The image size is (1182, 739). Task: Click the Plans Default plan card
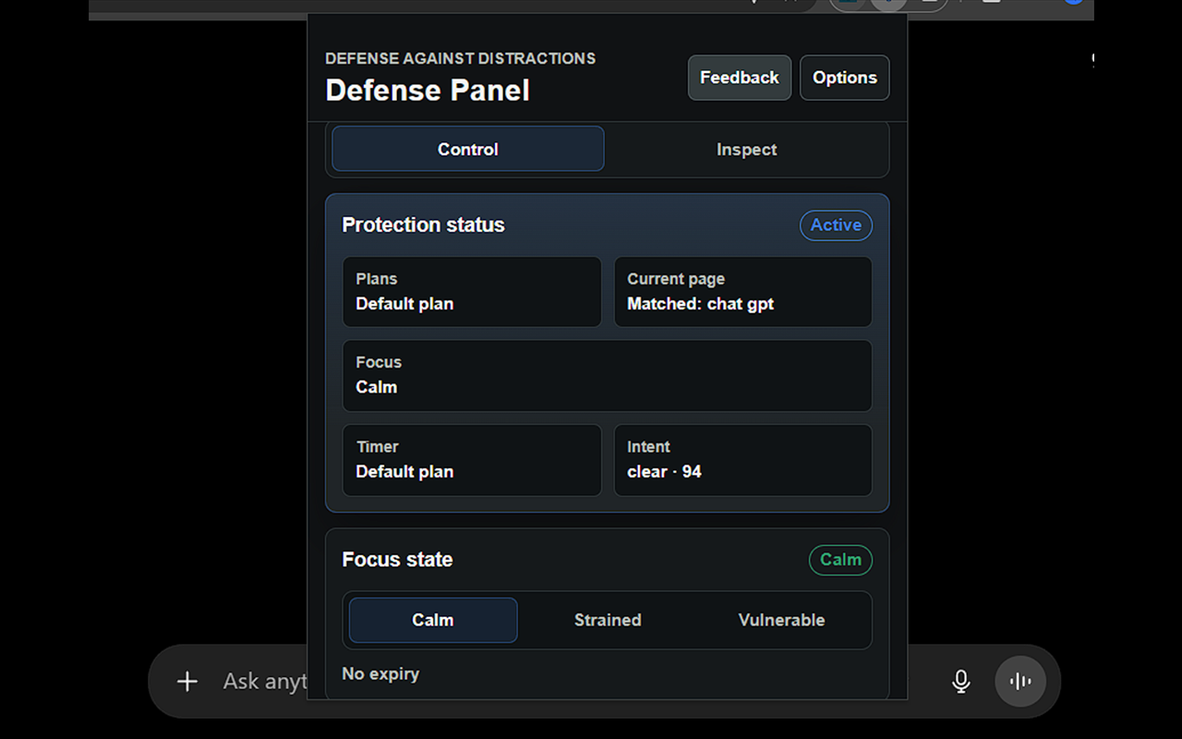472,292
